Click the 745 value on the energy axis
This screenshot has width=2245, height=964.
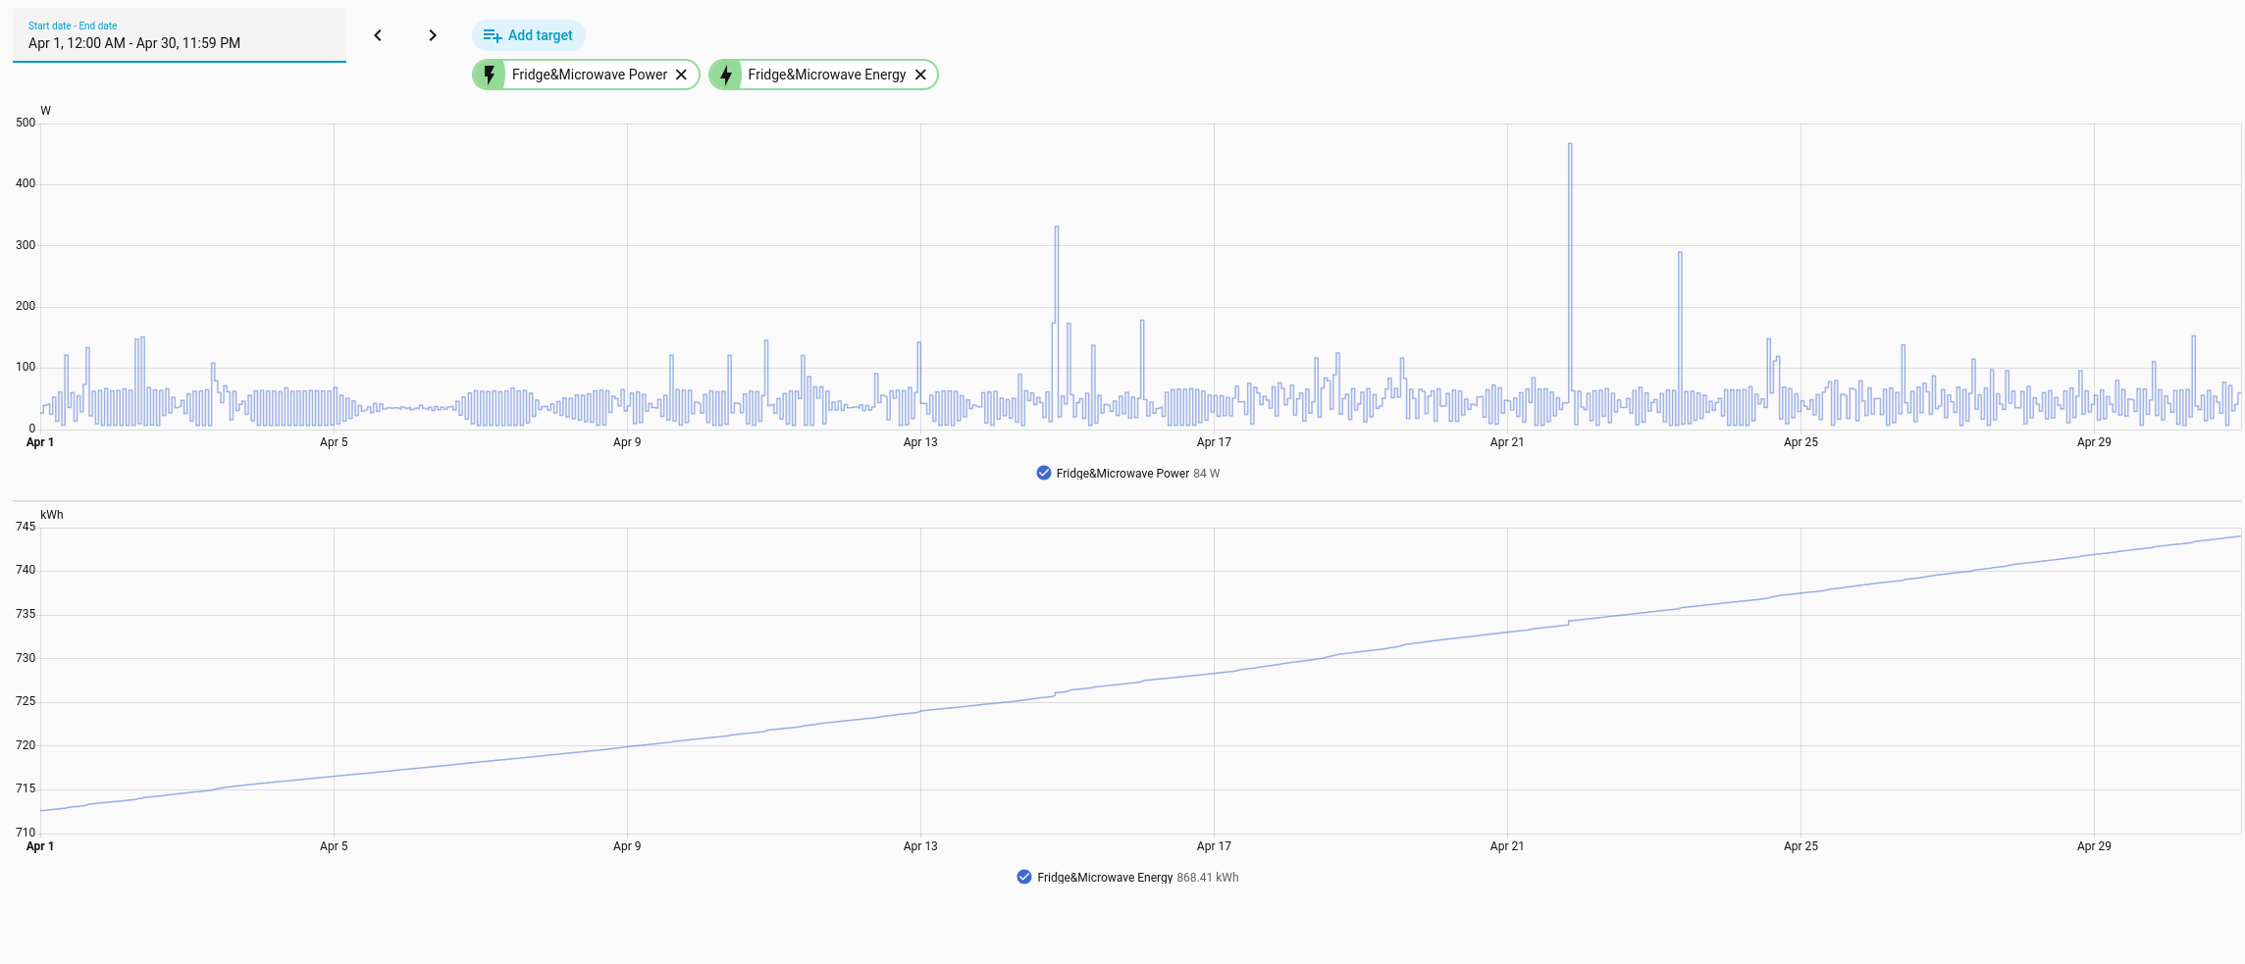(26, 527)
